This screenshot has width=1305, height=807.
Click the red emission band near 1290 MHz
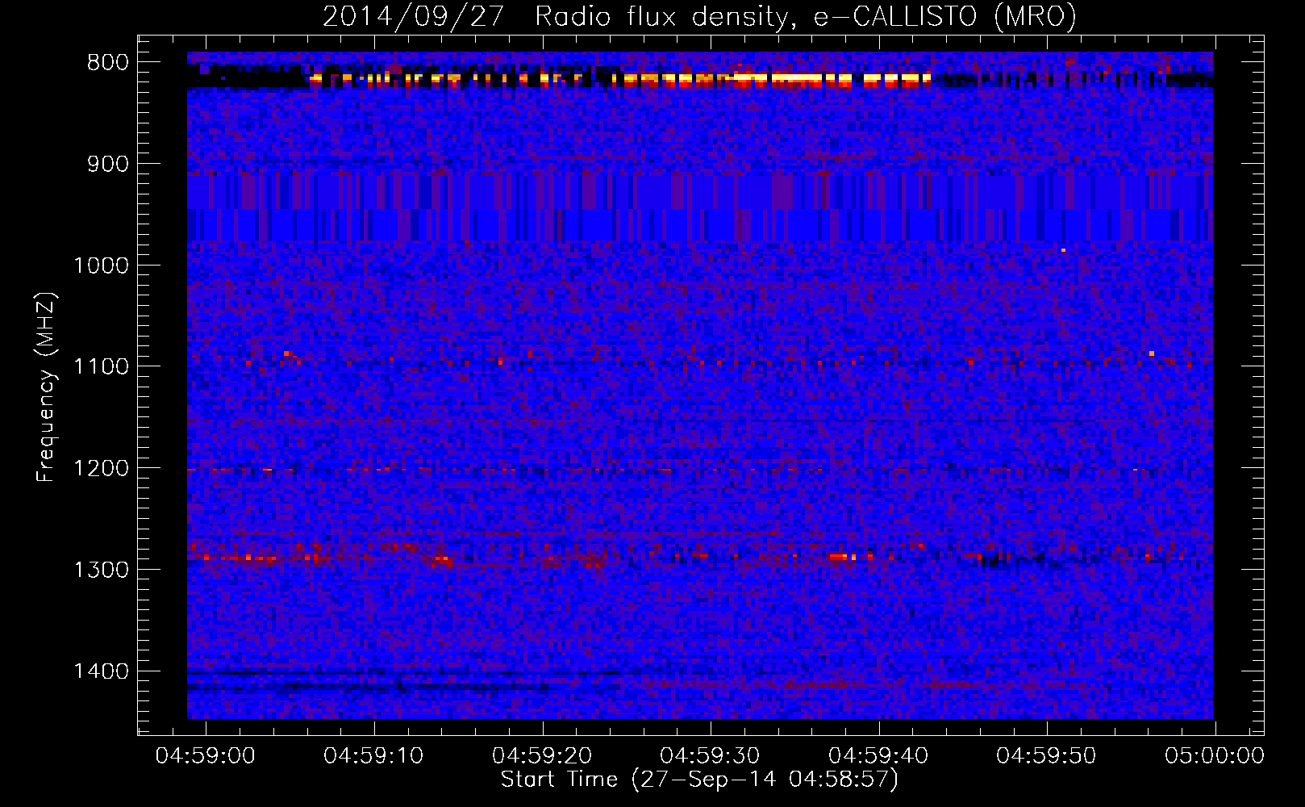(x=700, y=557)
